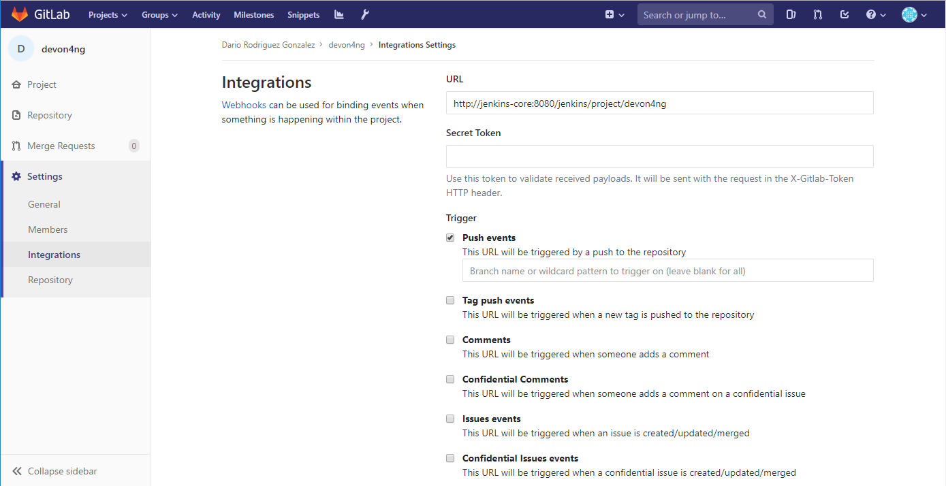Open Snippets from the navbar

click(x=303, y=14)
